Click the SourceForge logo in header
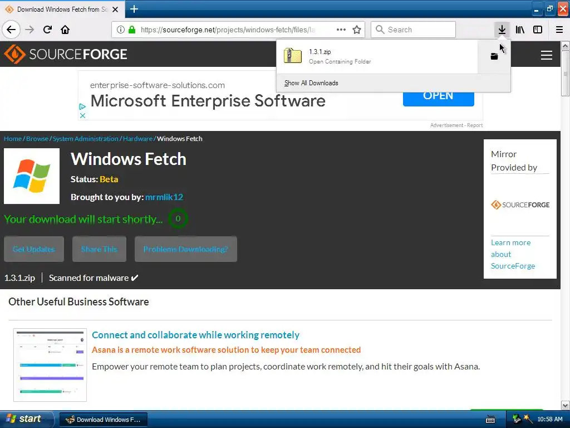The height and width of the screenshot is (428, 570). coord(66,54)
